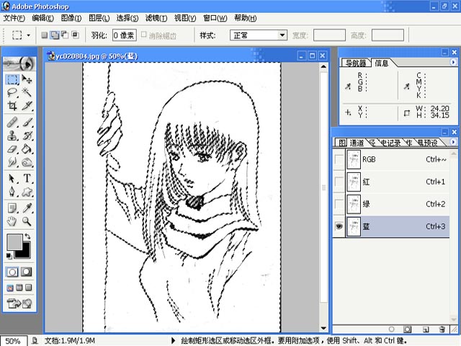The height and width of the screenshot is (346, 461).
Task: Click the swap foreground/background colors arrow
Action: point(28,236)
